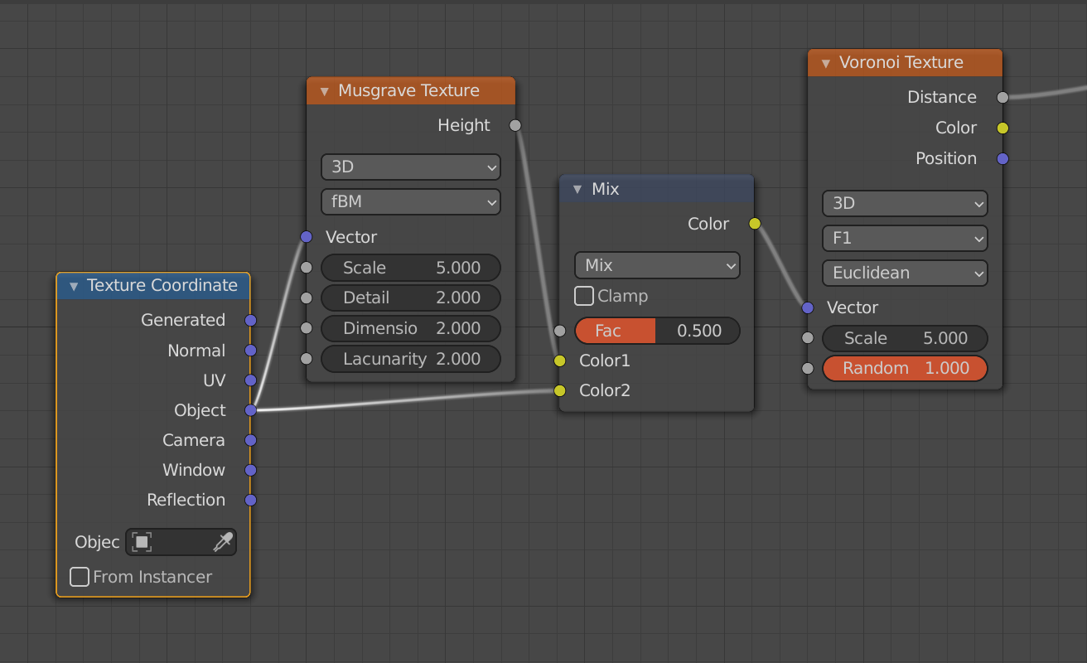The height and width of the screenshot is (663, 1087).
Task: Toggle the Clamp checkbox in Mix node
Action: coord(584,296)
